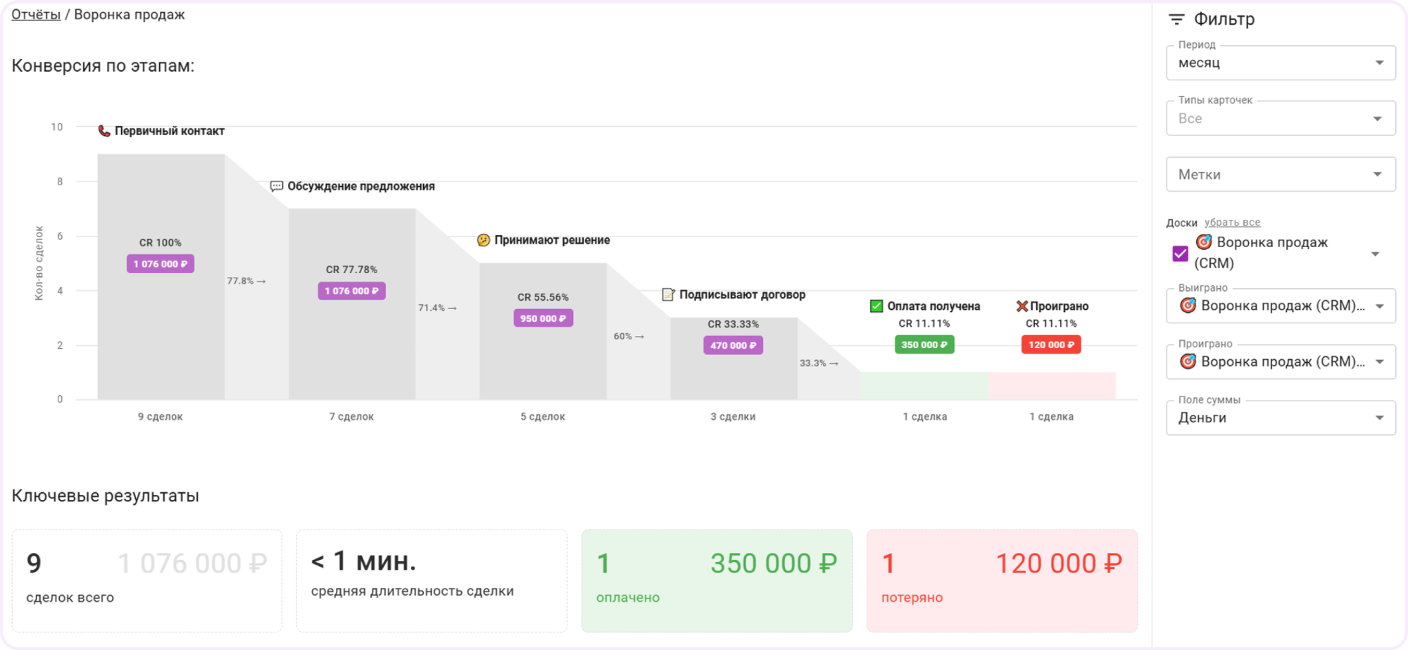Click the 3 сделки axis label
1408x650 pixels.
click(733, 417)
